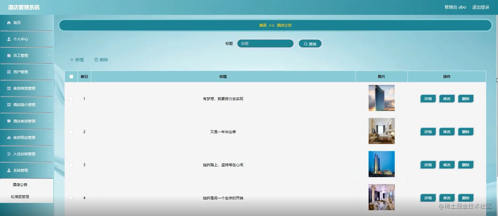Check the box for row 4 挫折是另一个生命的开端
The height and width of the screenshot is (216, 498).
click(71, 198)
